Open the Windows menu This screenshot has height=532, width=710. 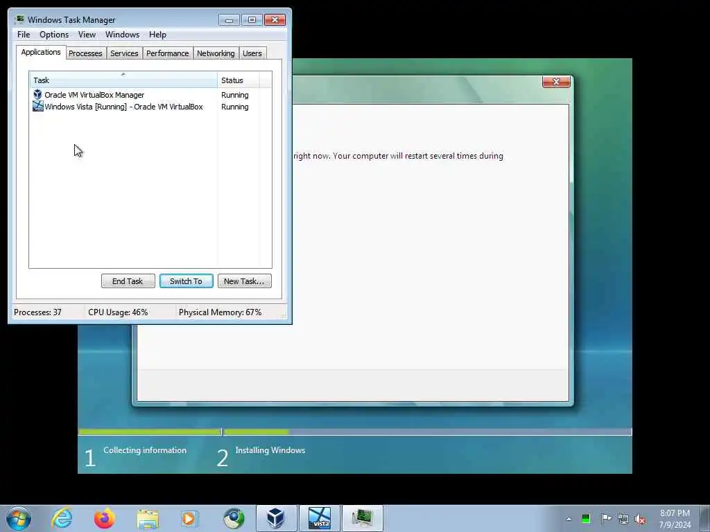122,35
